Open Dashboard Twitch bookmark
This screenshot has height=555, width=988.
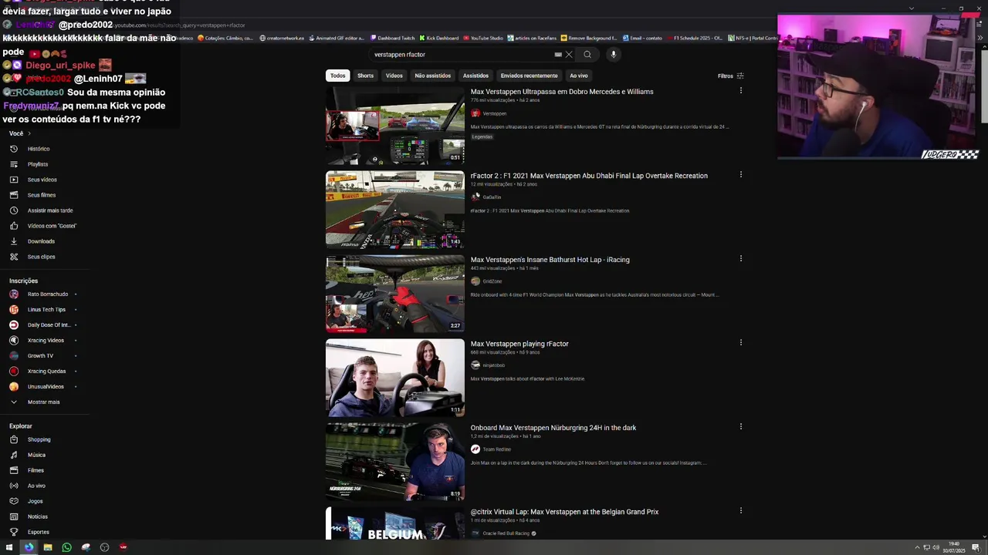coord(392,38)
